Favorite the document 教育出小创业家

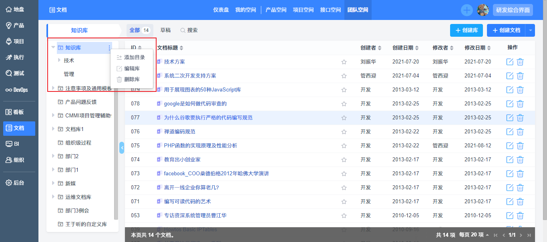[x=344, y=159]
